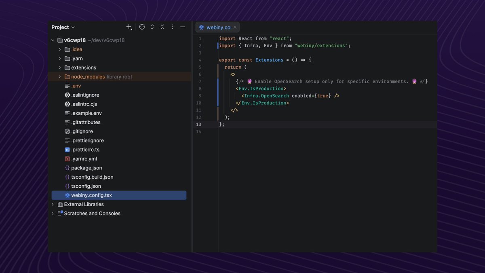Switch to the webiny.config.tsx editor tab
Image resolution: width=485 pixels, height=273 pixels.
click(218, 28)
